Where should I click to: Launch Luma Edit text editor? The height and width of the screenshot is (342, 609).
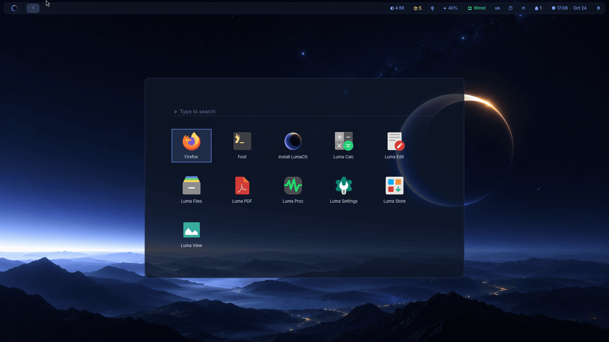pyautogui.click(x=394, y=146)
